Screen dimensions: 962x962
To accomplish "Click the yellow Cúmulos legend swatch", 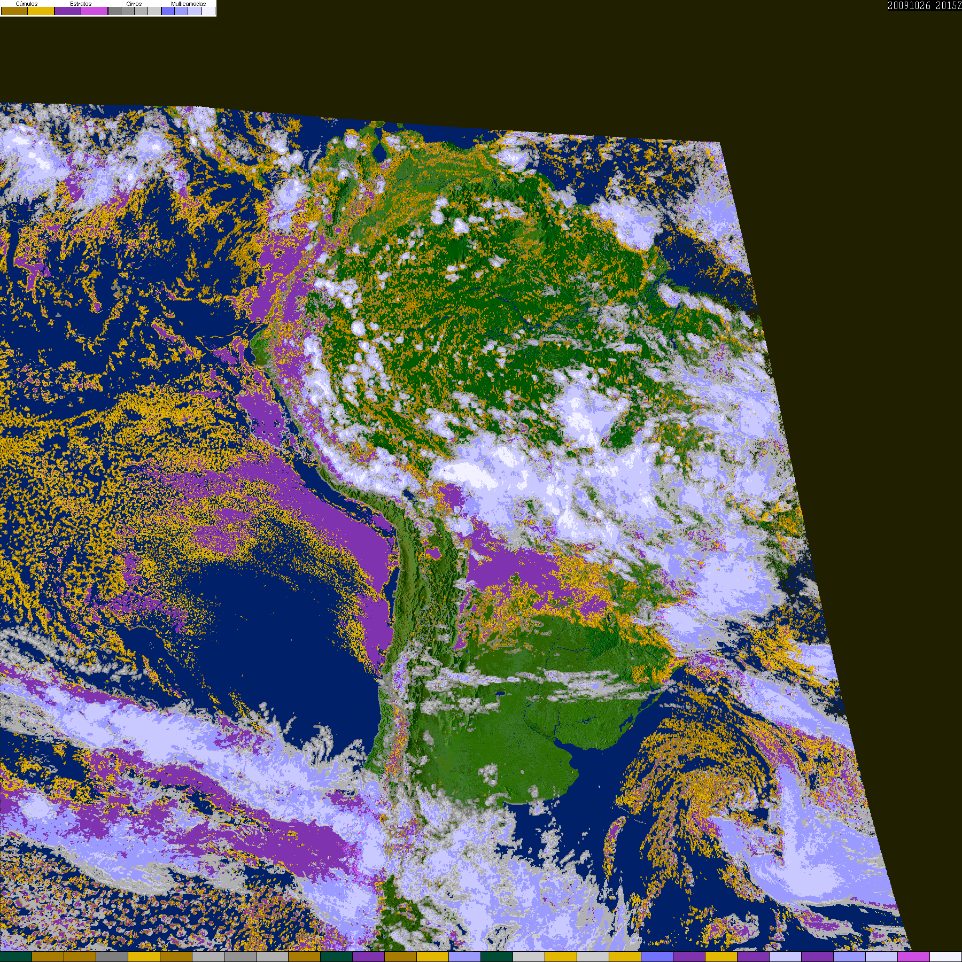I will pyautogui.click(x=41, y=11).
